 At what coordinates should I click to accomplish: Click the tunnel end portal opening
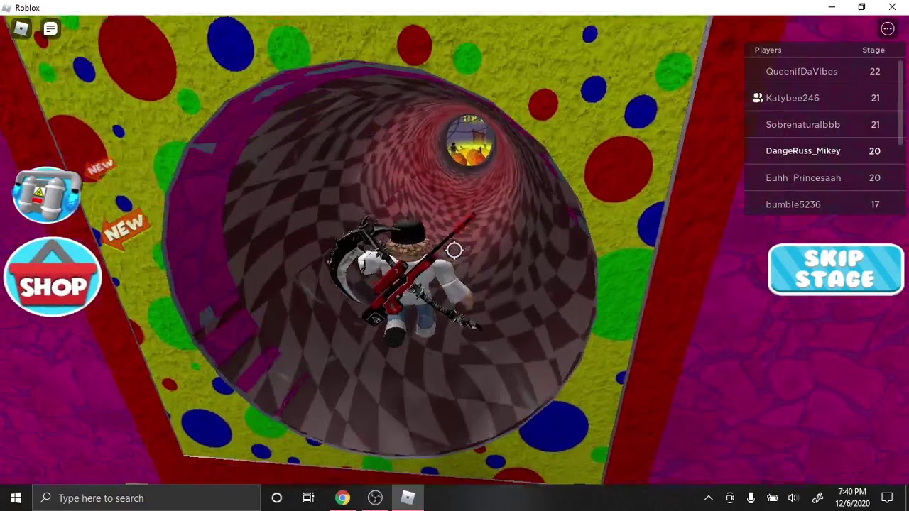tap(469, 142)
